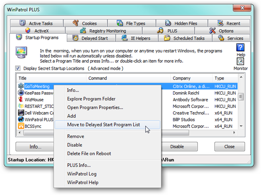Image resolution: width=261 pixels, height=195 pixels.
Task: Open WinPatrol Log menu item
Action: coord(107,174)
